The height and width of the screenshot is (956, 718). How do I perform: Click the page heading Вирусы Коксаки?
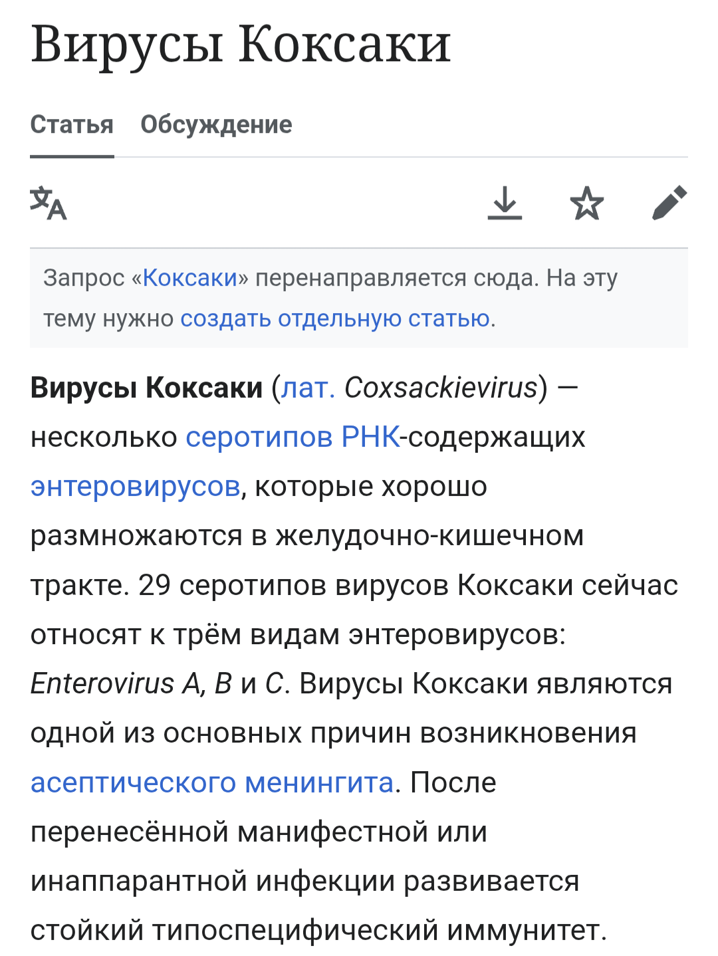click(241, 44)
